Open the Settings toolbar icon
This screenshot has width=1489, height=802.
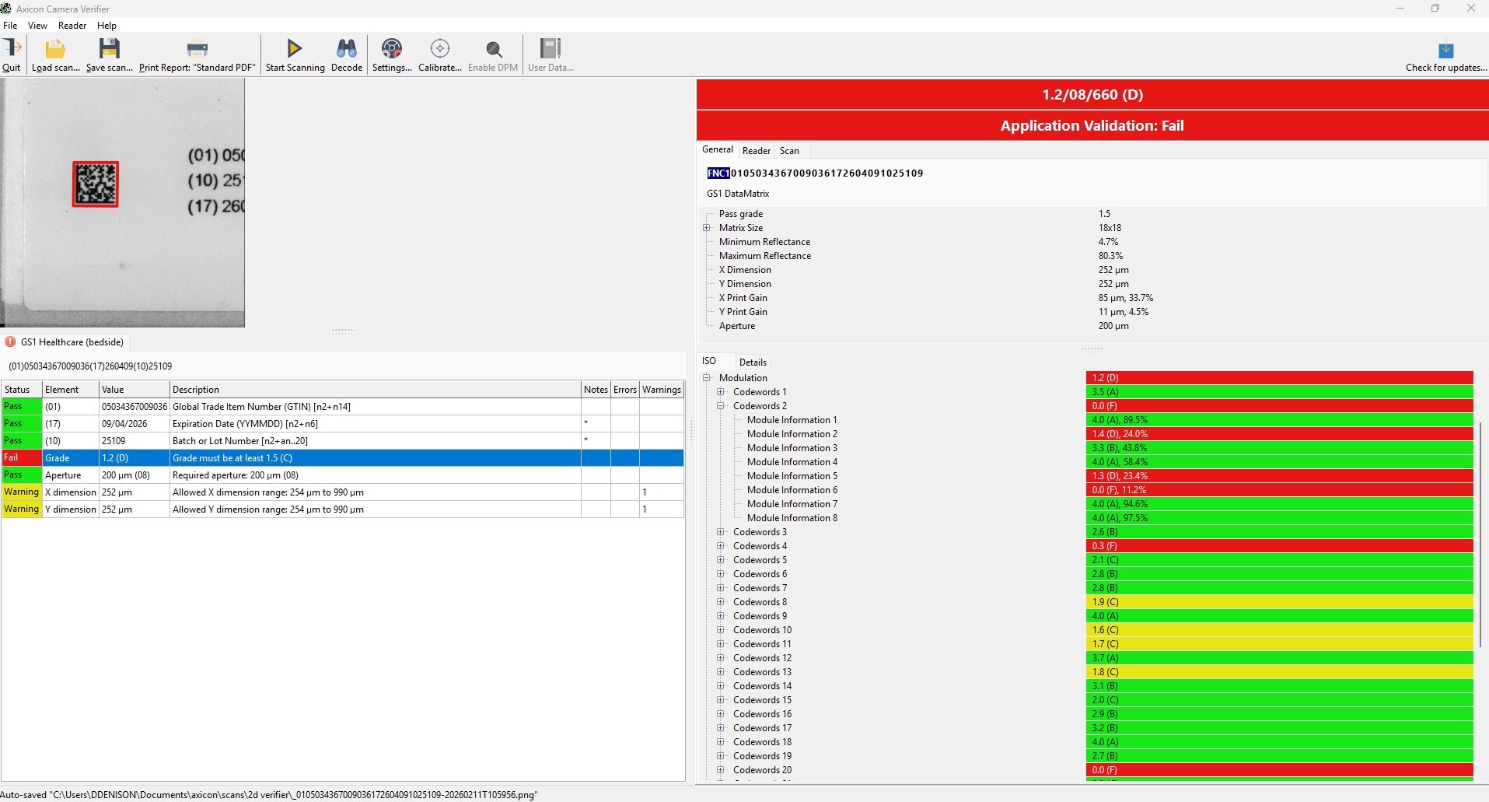[x=392, y=51]
